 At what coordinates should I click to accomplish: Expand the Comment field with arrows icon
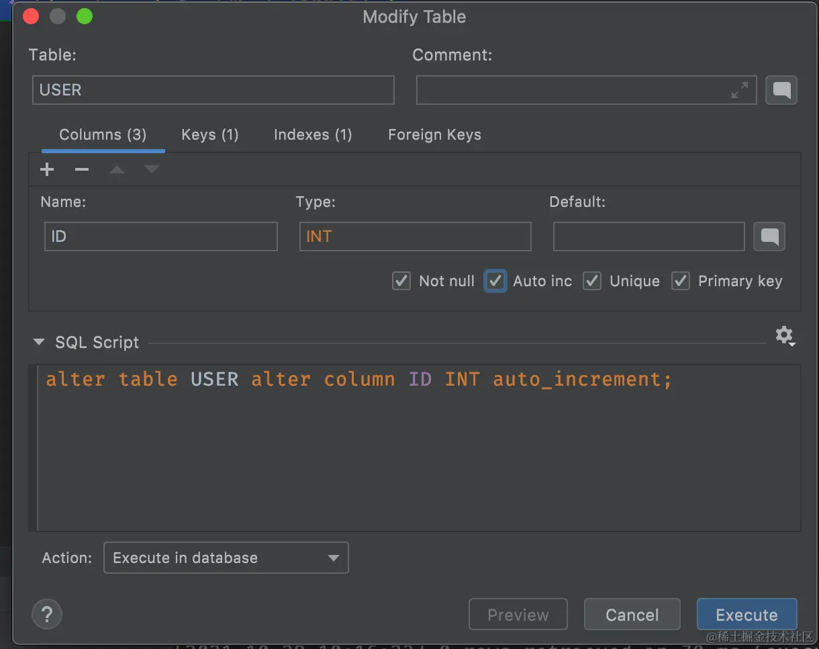[739, 90]
